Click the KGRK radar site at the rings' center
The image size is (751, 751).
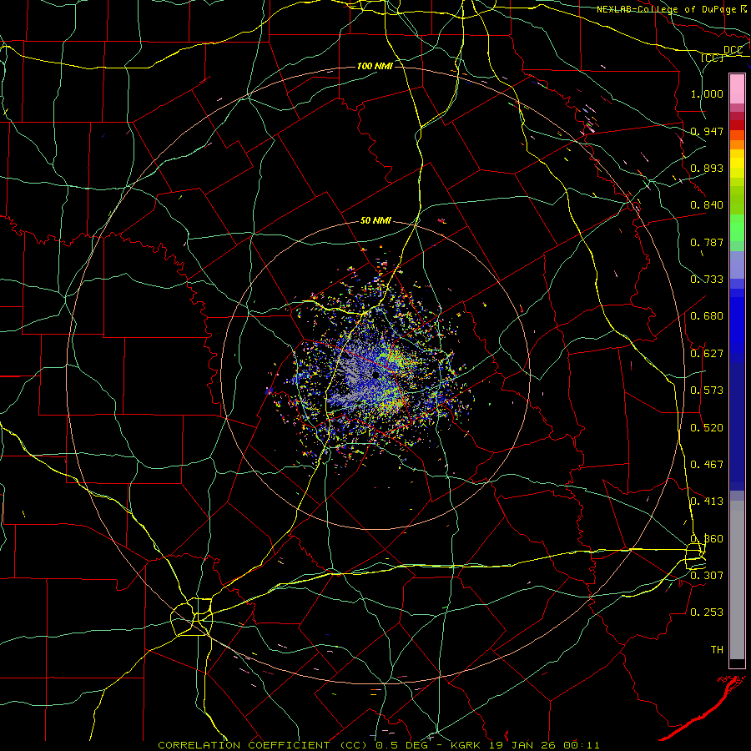(x=376, y=375)
